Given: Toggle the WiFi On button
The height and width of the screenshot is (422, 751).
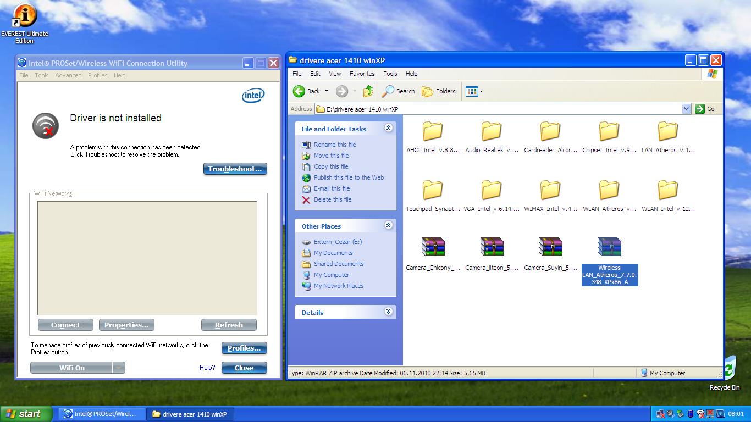Looking at the screenshot, I should tap(71, 368).
